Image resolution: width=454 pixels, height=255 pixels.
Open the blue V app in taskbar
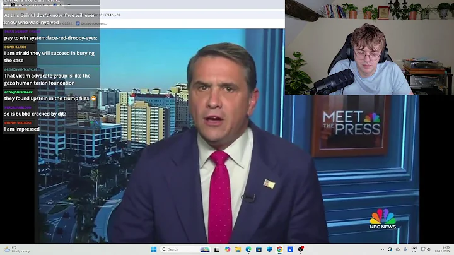click(x=290, y=249)
